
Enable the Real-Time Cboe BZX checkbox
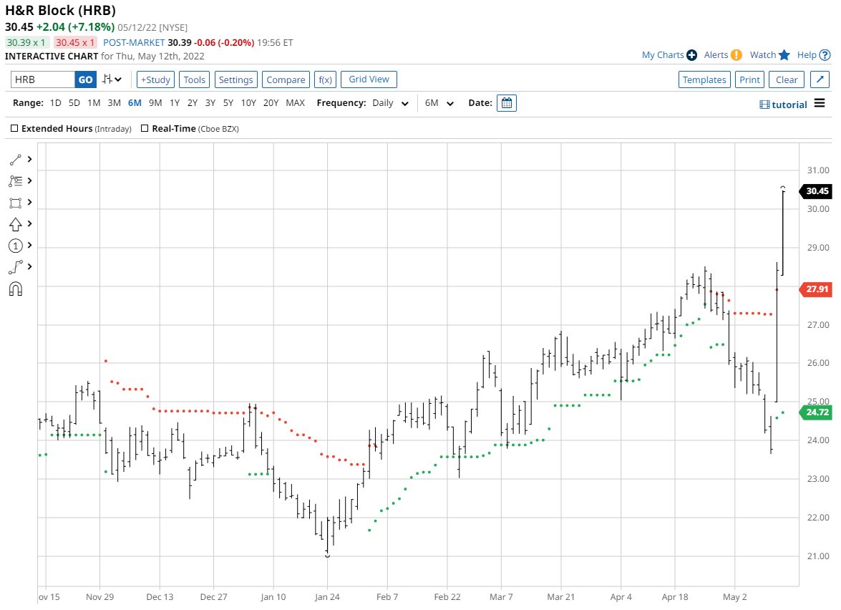click(145, 128)
